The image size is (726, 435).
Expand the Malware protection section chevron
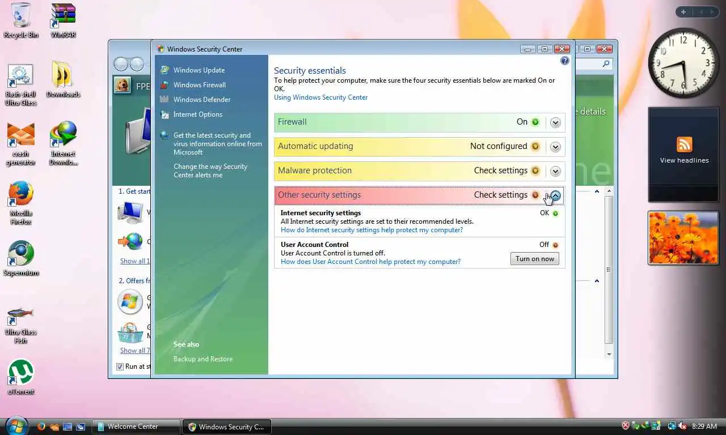pos(555,171)
